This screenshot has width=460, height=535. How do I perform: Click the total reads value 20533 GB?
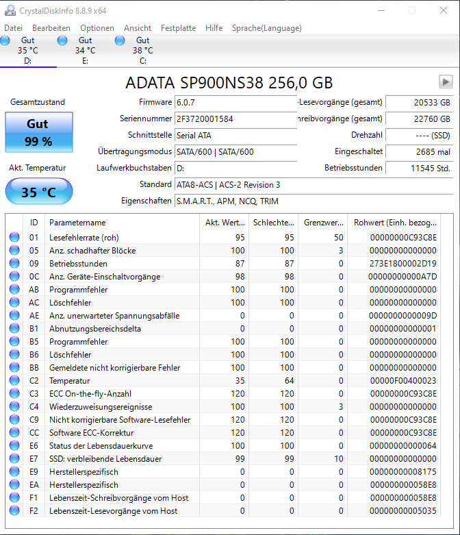[x=419, y=102]
